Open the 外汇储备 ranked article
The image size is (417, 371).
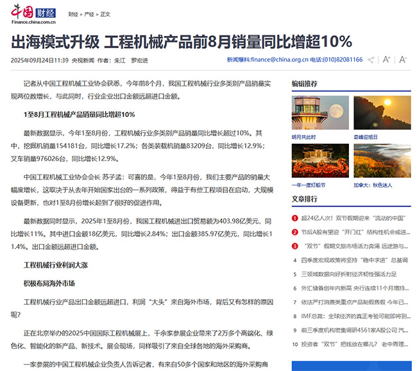click(355, 288)
